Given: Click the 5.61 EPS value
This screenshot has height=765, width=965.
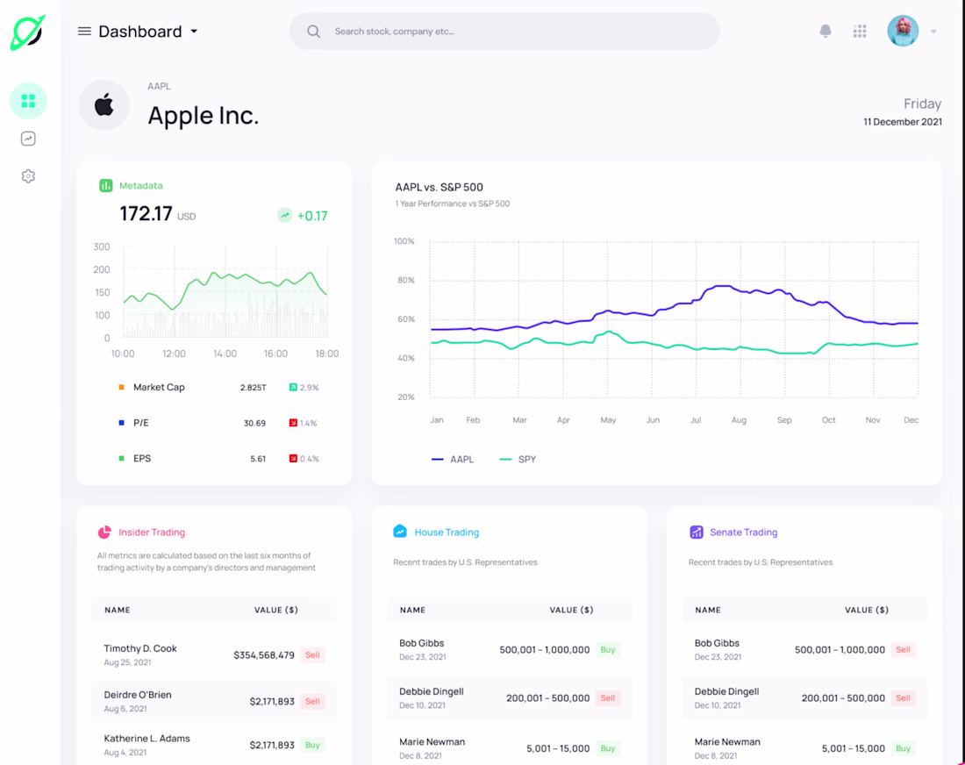Looking at the screenshot, I should pos(258,459).
